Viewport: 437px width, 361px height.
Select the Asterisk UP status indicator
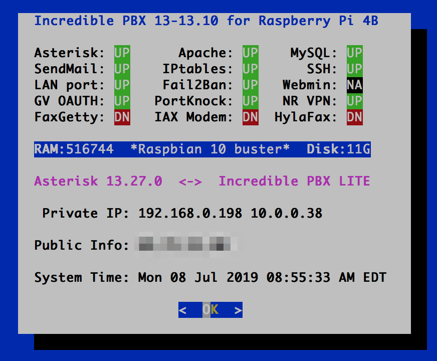click(x=122, y=53)
